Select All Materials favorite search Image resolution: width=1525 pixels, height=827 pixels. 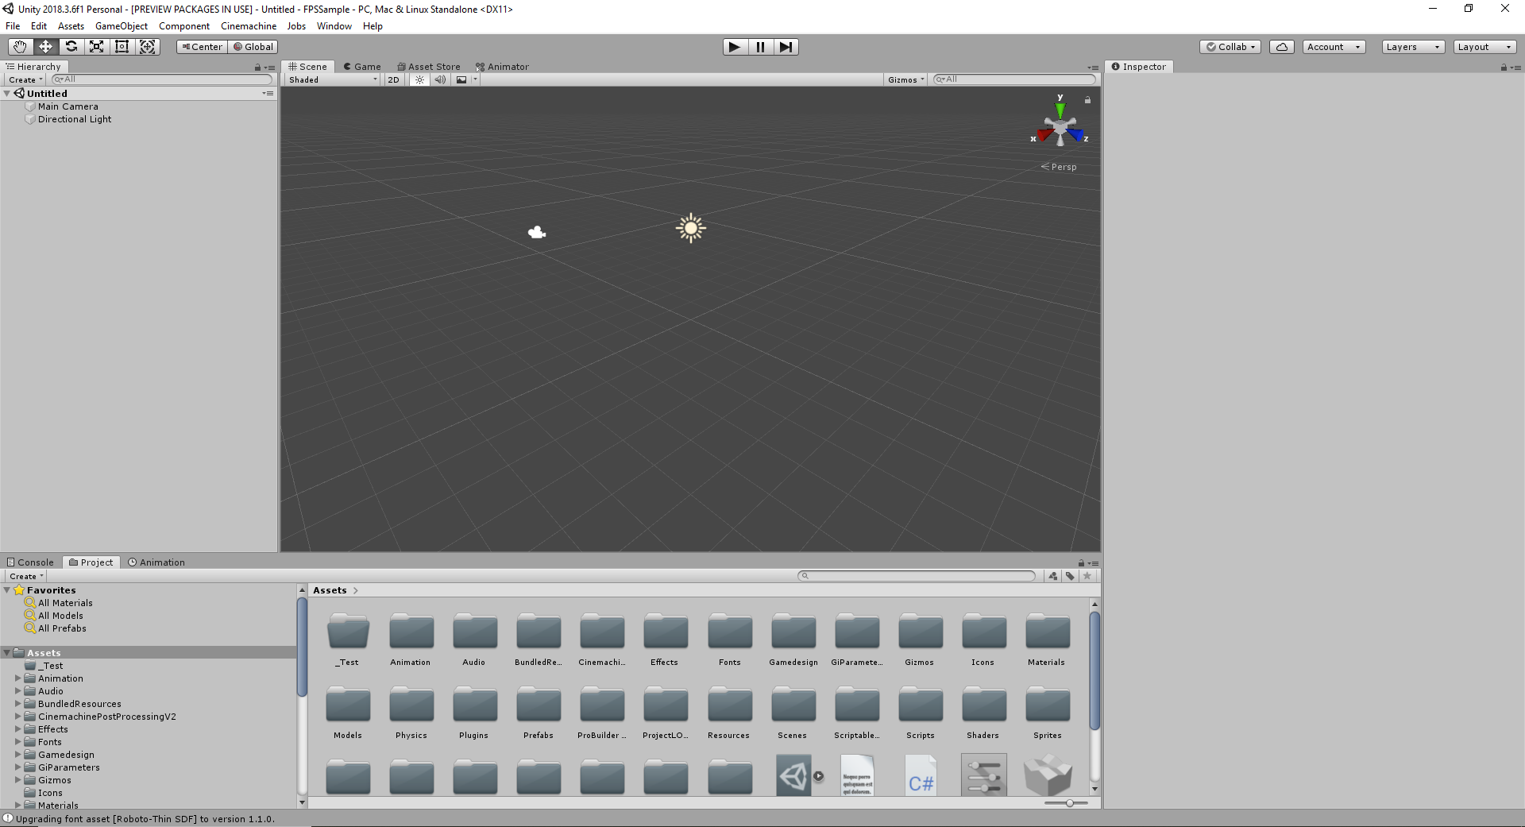(x=65, y=603)
